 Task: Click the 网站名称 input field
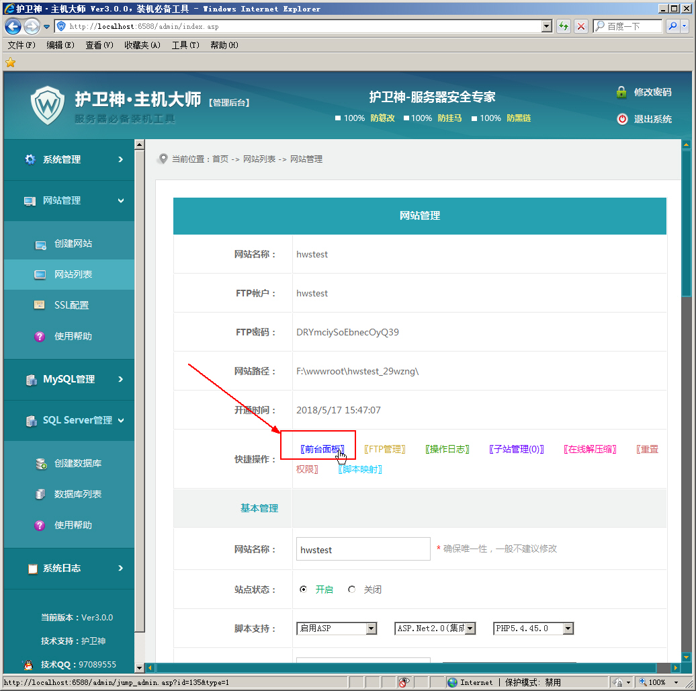click(x=363, y=549)
